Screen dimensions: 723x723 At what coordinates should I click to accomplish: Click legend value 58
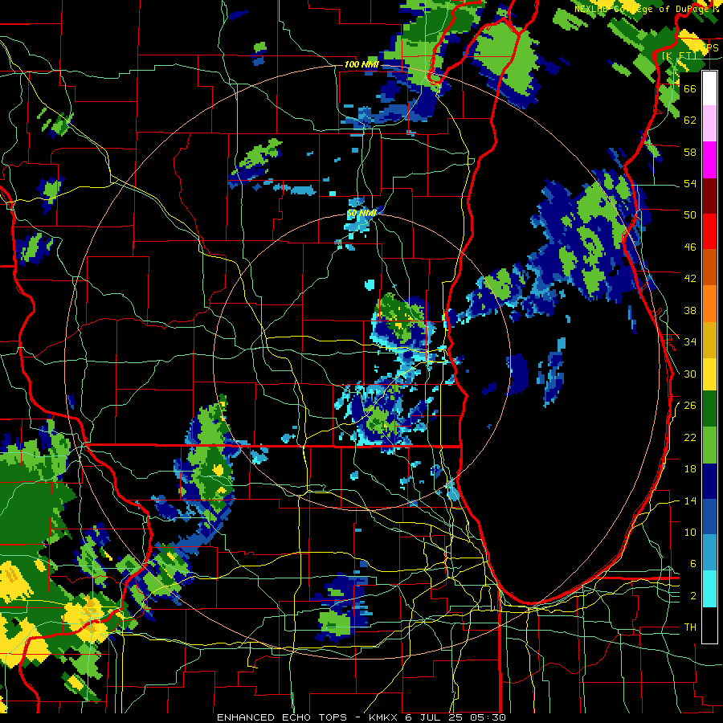pyautogui.click(x=690, y=152)
